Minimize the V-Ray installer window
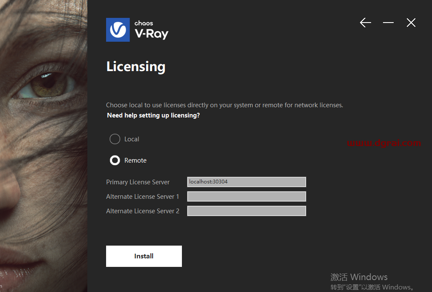432x292 pixels. coord(388,23)
